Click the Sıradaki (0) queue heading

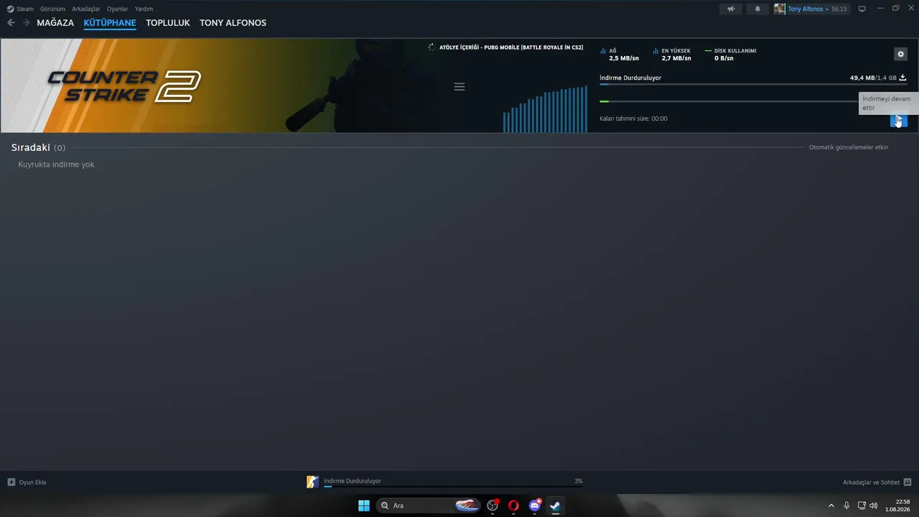[38, 147]
